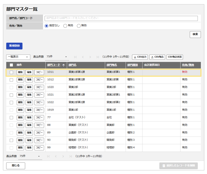
Task: Go to next page in top pagination
Action: (90, 57)
